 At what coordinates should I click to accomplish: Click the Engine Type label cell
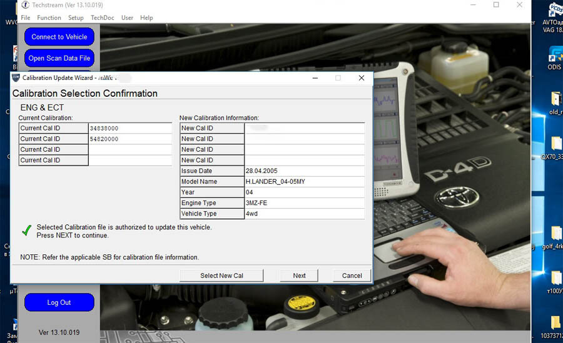(212, 203)
